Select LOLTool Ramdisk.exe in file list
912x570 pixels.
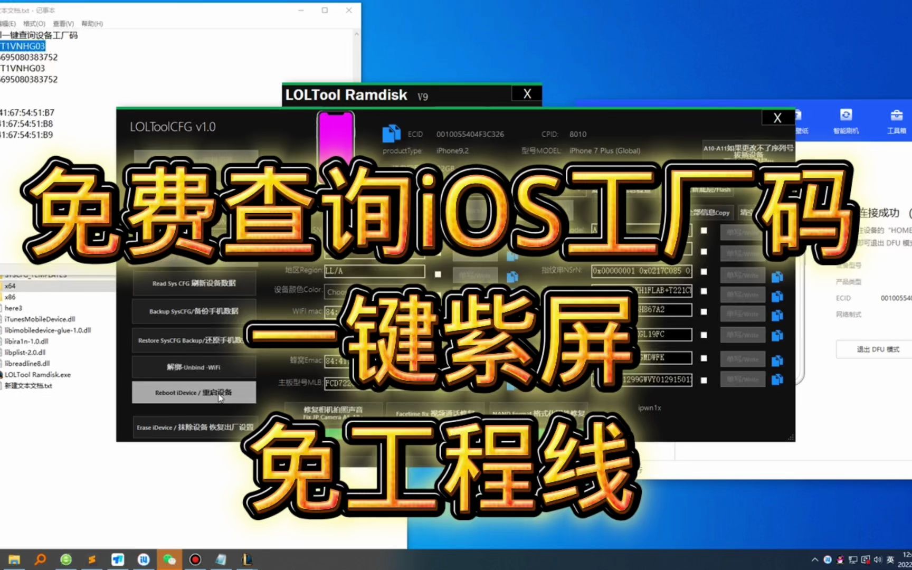(37, 375)
